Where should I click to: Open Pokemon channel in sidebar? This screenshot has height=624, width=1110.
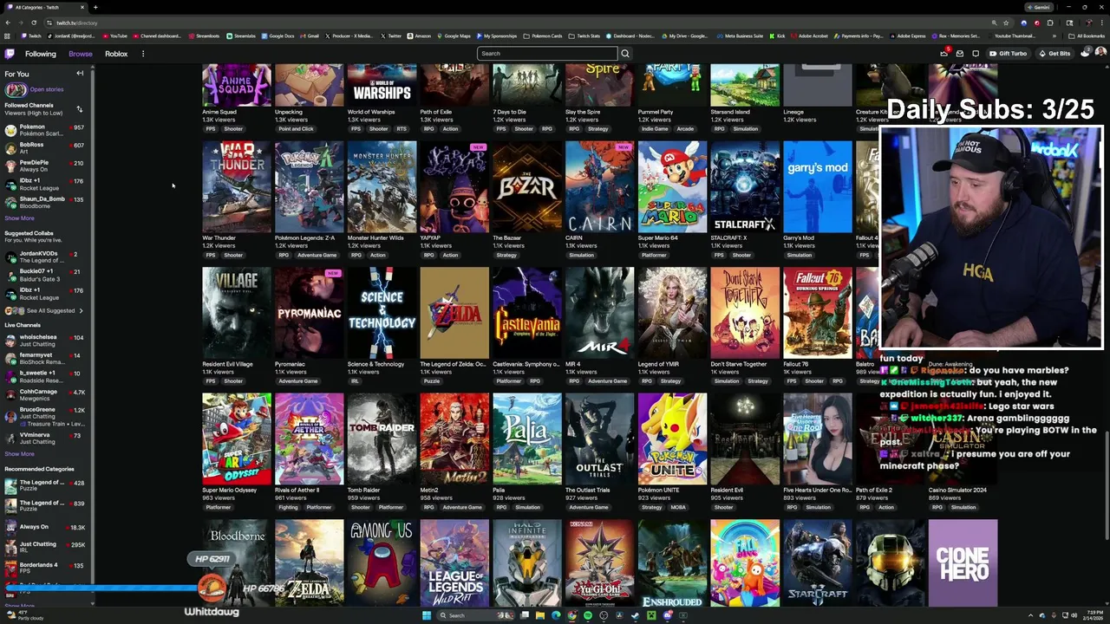pyautogui.click(x=44, y=130)
